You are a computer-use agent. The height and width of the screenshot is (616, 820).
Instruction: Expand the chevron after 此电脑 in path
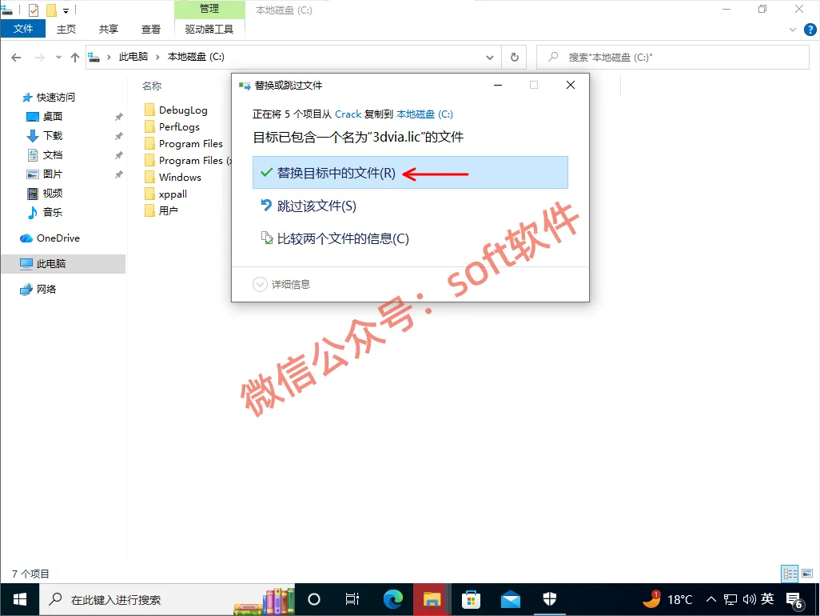(x=157, y=57)
